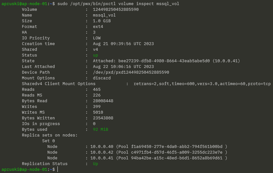
Task: Click the Sharedv4 client mount options string
Action: [x=202, y=84]
